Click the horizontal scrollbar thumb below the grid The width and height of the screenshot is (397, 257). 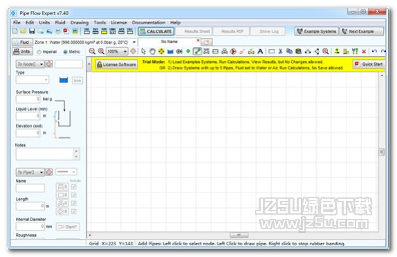click(239, 236)
